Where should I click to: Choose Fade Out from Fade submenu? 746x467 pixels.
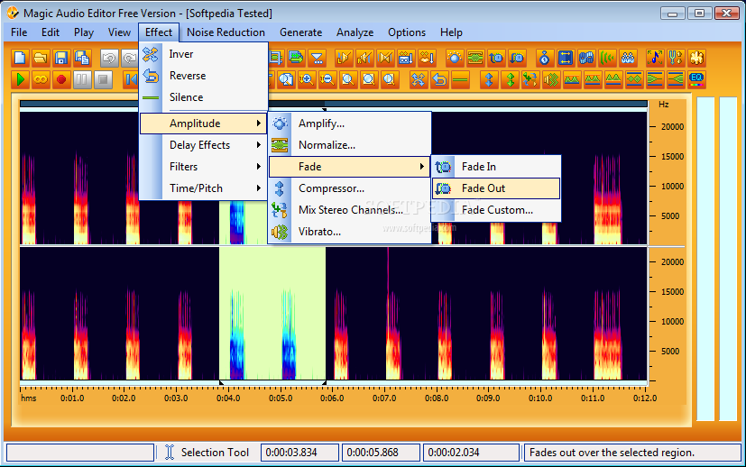click(496, 188)
